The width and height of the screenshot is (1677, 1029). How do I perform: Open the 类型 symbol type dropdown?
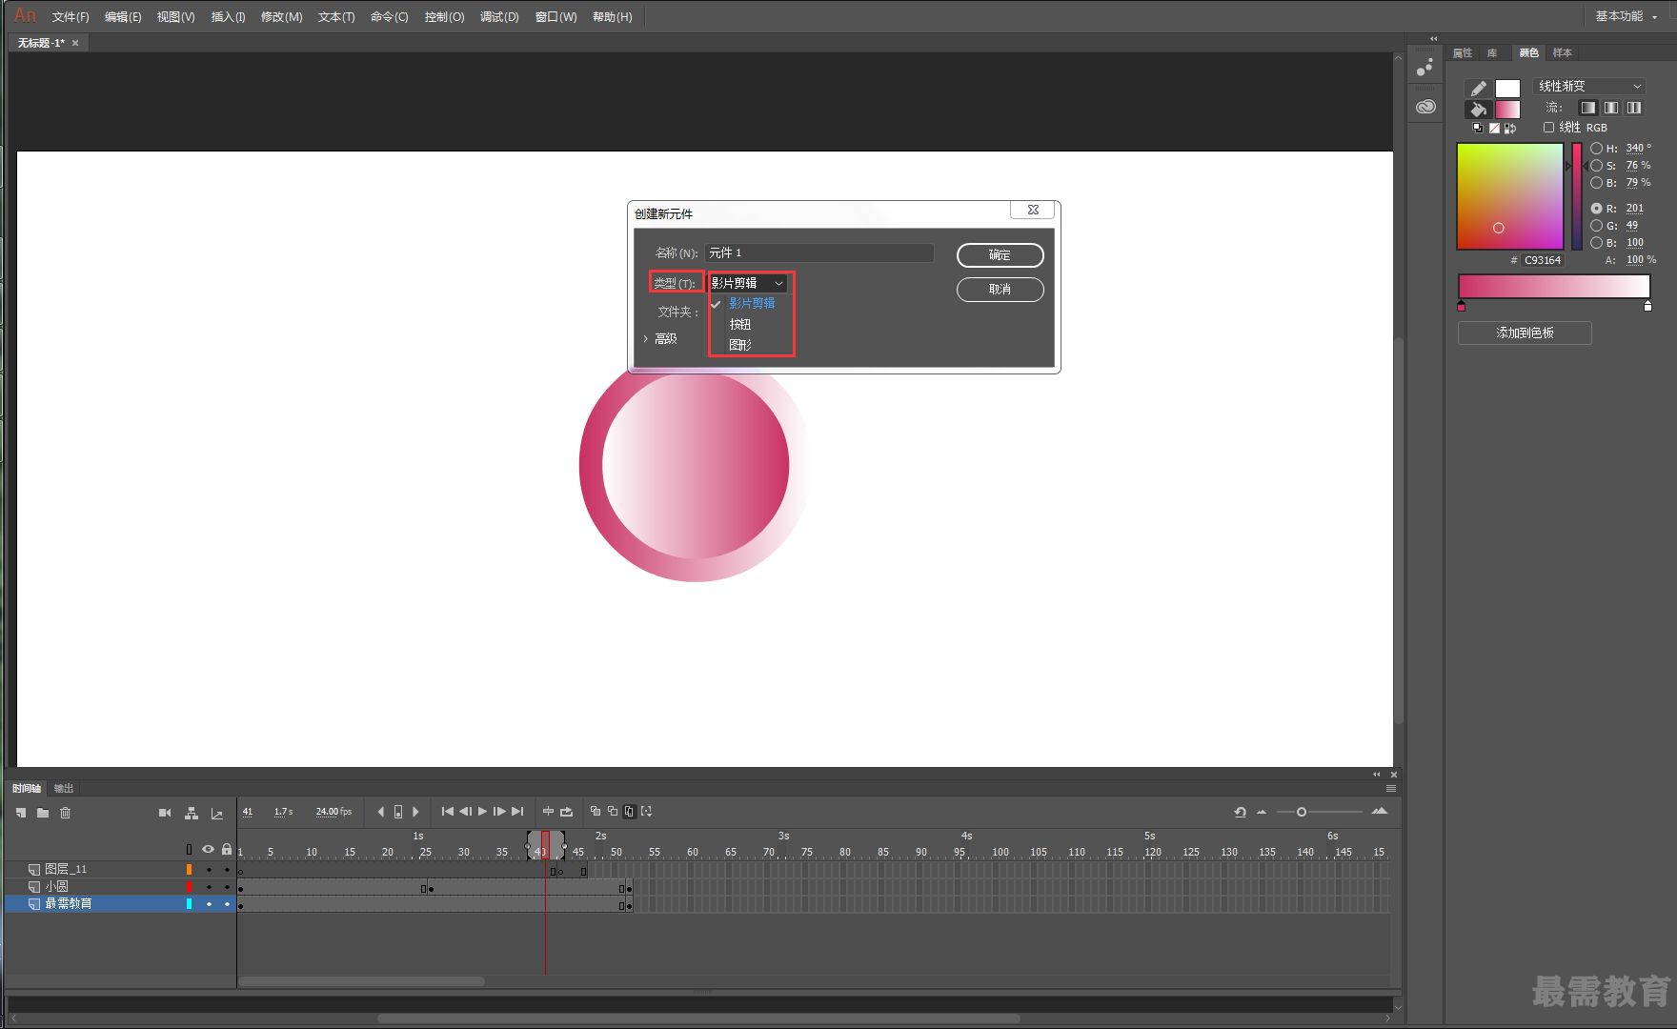click(748, 283)
